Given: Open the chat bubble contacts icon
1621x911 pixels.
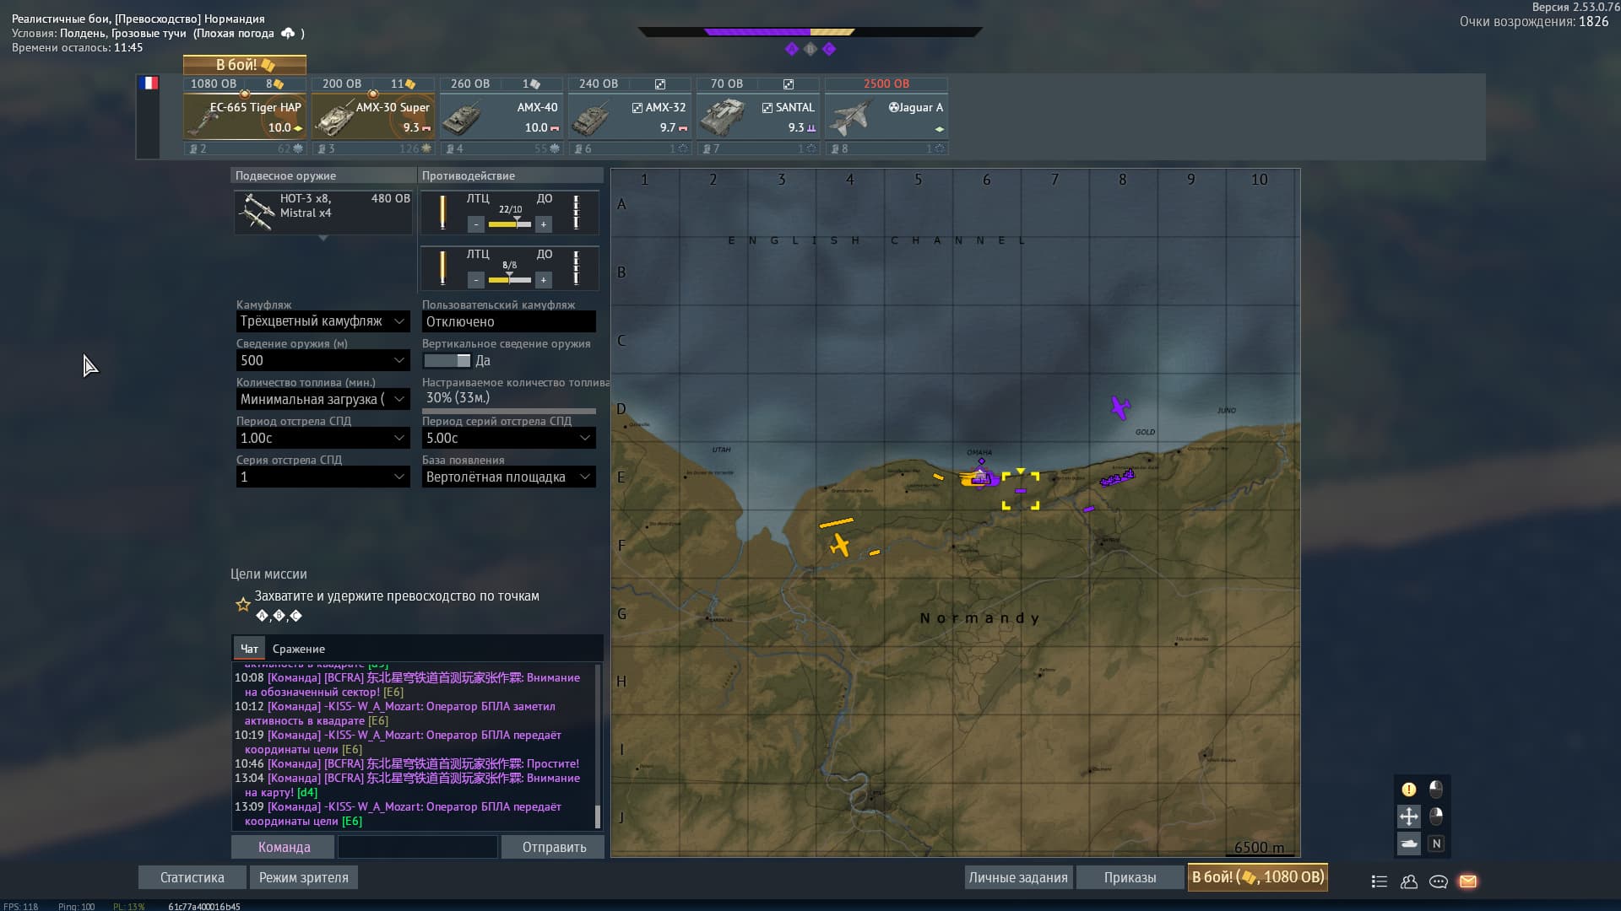Looking at the screenshot, I should click(1438, 881).
